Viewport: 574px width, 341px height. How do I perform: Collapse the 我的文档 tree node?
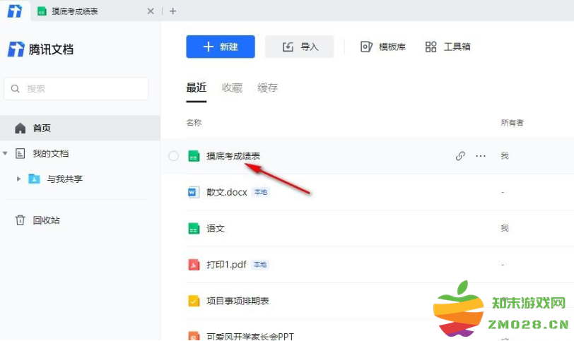(x=6, y=153)
